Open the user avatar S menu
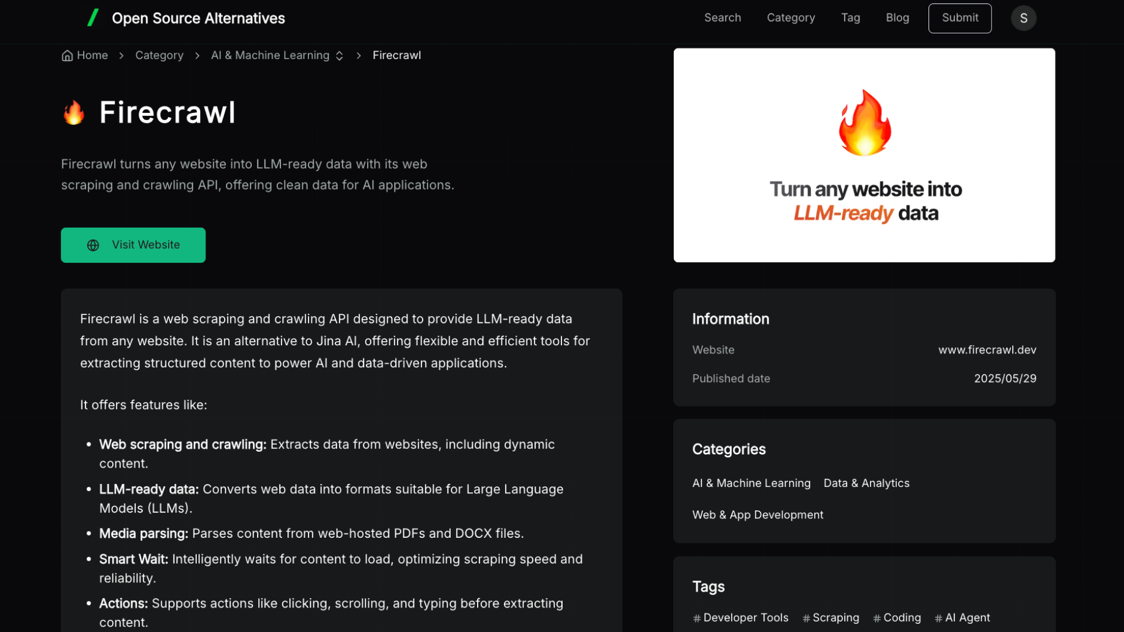 point(1023,18)
